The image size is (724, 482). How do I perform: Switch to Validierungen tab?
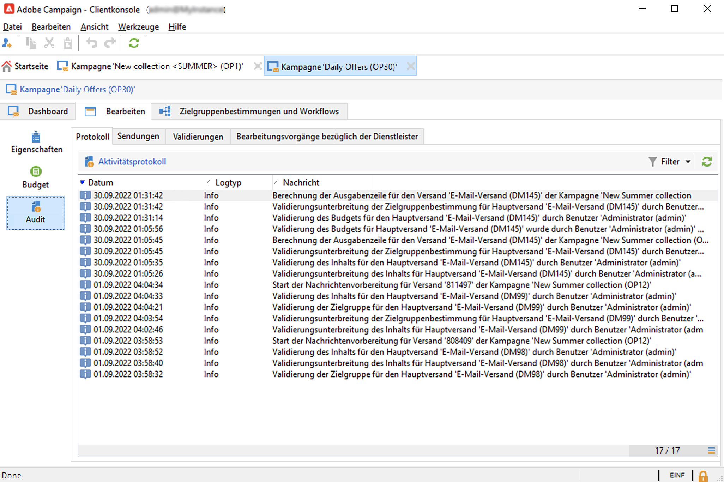click(198, 137)
